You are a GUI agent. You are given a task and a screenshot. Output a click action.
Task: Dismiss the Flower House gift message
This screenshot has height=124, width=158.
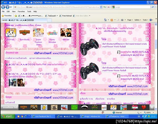pos(148,62)
